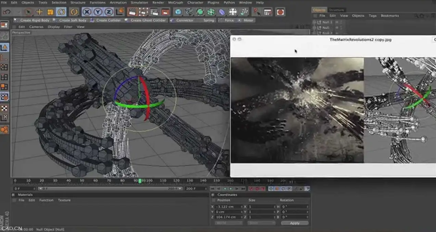Select the Model mode icon in left palette

(4, 47)
